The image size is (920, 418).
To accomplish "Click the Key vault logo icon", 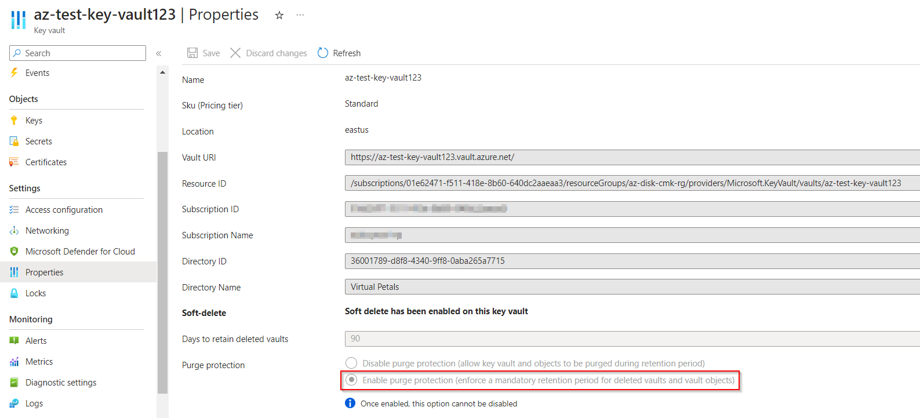I will 19,20.
